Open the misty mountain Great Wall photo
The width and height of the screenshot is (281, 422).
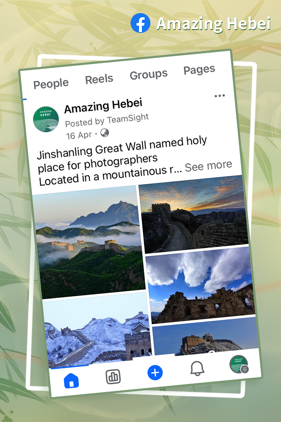tap(89, 242)
